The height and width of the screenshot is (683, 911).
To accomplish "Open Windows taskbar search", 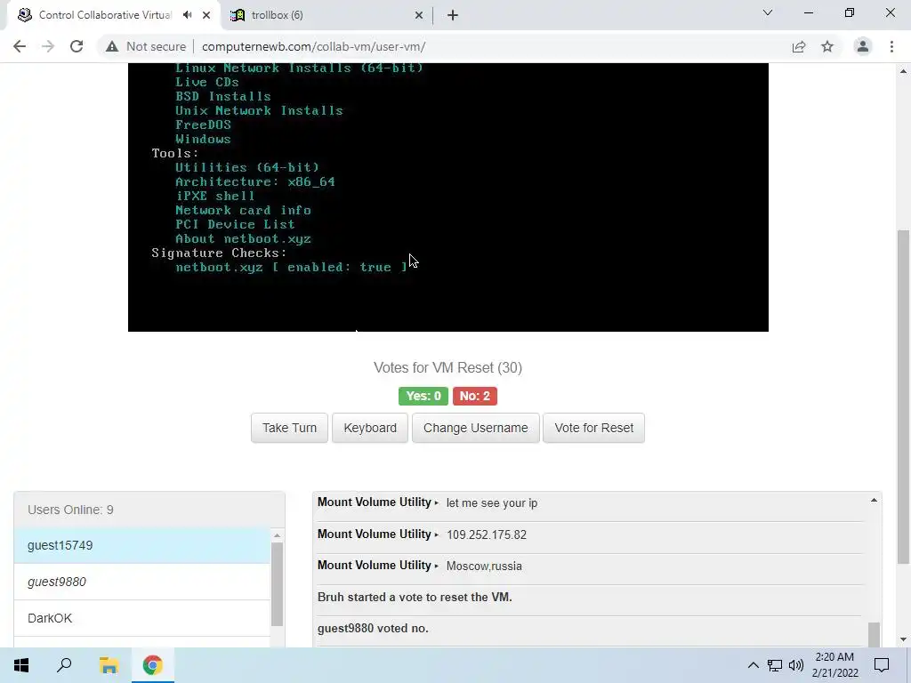I will point(64,665).
